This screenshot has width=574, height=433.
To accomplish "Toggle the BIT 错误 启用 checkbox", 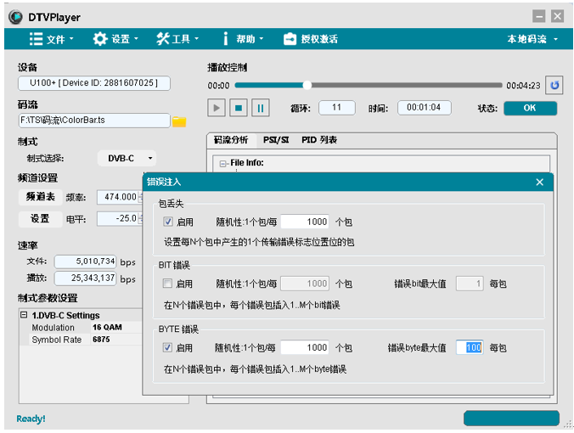I will (x=167, y=284).
